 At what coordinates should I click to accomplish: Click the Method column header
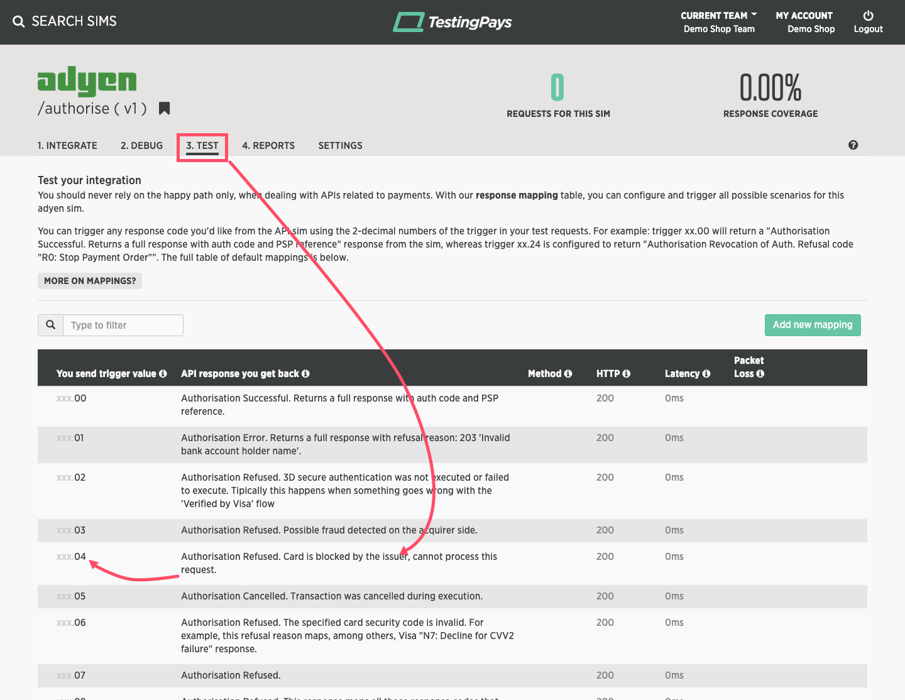(x=544, y=374)
